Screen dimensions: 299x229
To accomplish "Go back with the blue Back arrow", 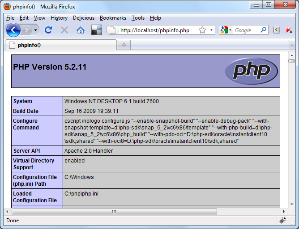I will [13, 30].
